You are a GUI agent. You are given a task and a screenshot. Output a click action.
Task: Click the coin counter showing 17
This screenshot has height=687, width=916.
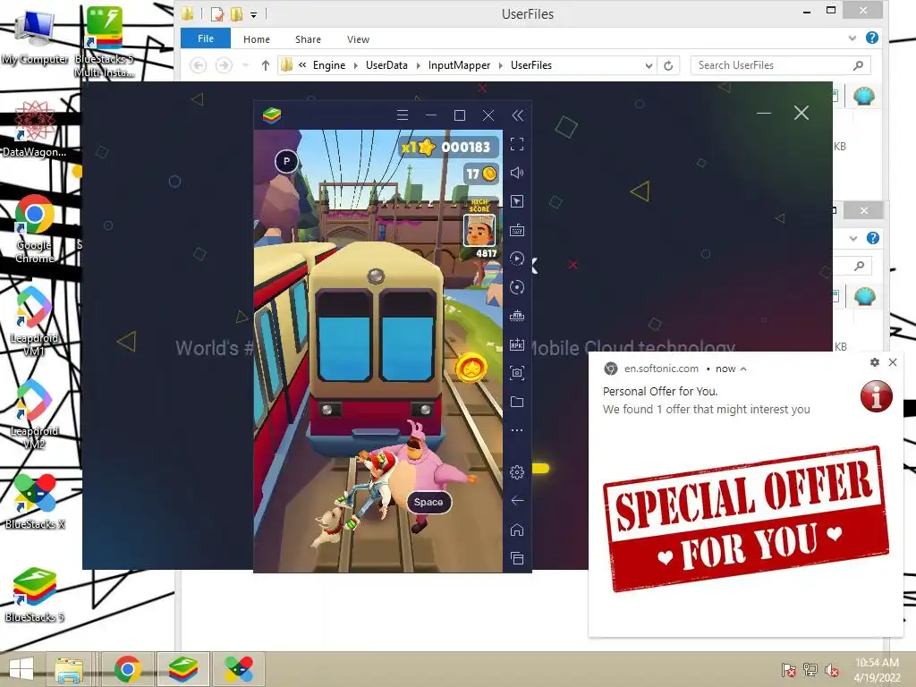pyautogui.click(x=481, y=174)
